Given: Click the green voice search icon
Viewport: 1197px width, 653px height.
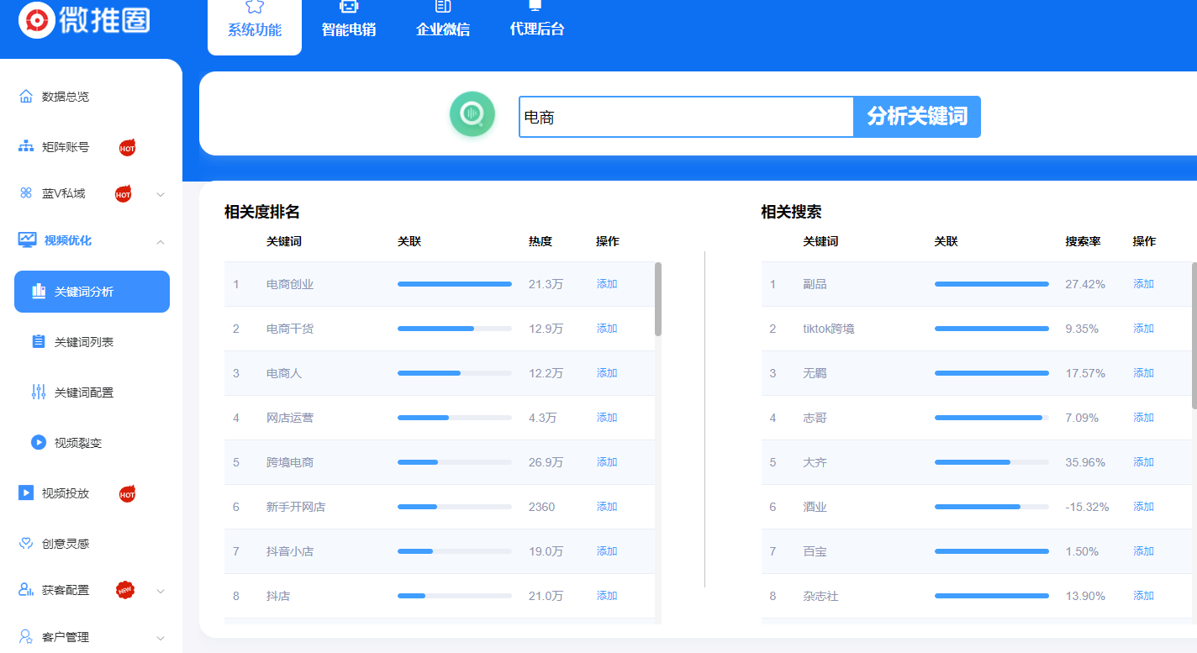Looking at the screenshot, I should click(x=472, y=114).
